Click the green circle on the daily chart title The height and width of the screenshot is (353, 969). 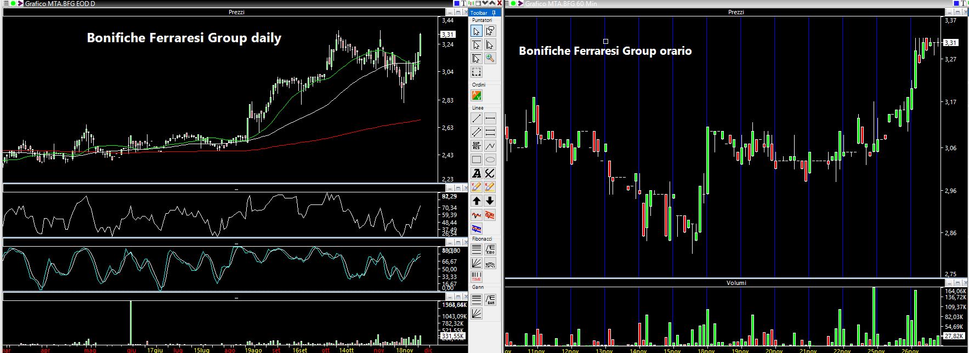[12, 3]
